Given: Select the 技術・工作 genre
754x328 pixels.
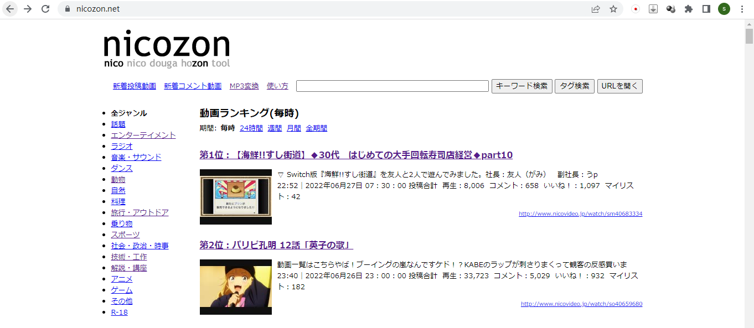Looking at the screenshot, I should (x=129, y=257).
